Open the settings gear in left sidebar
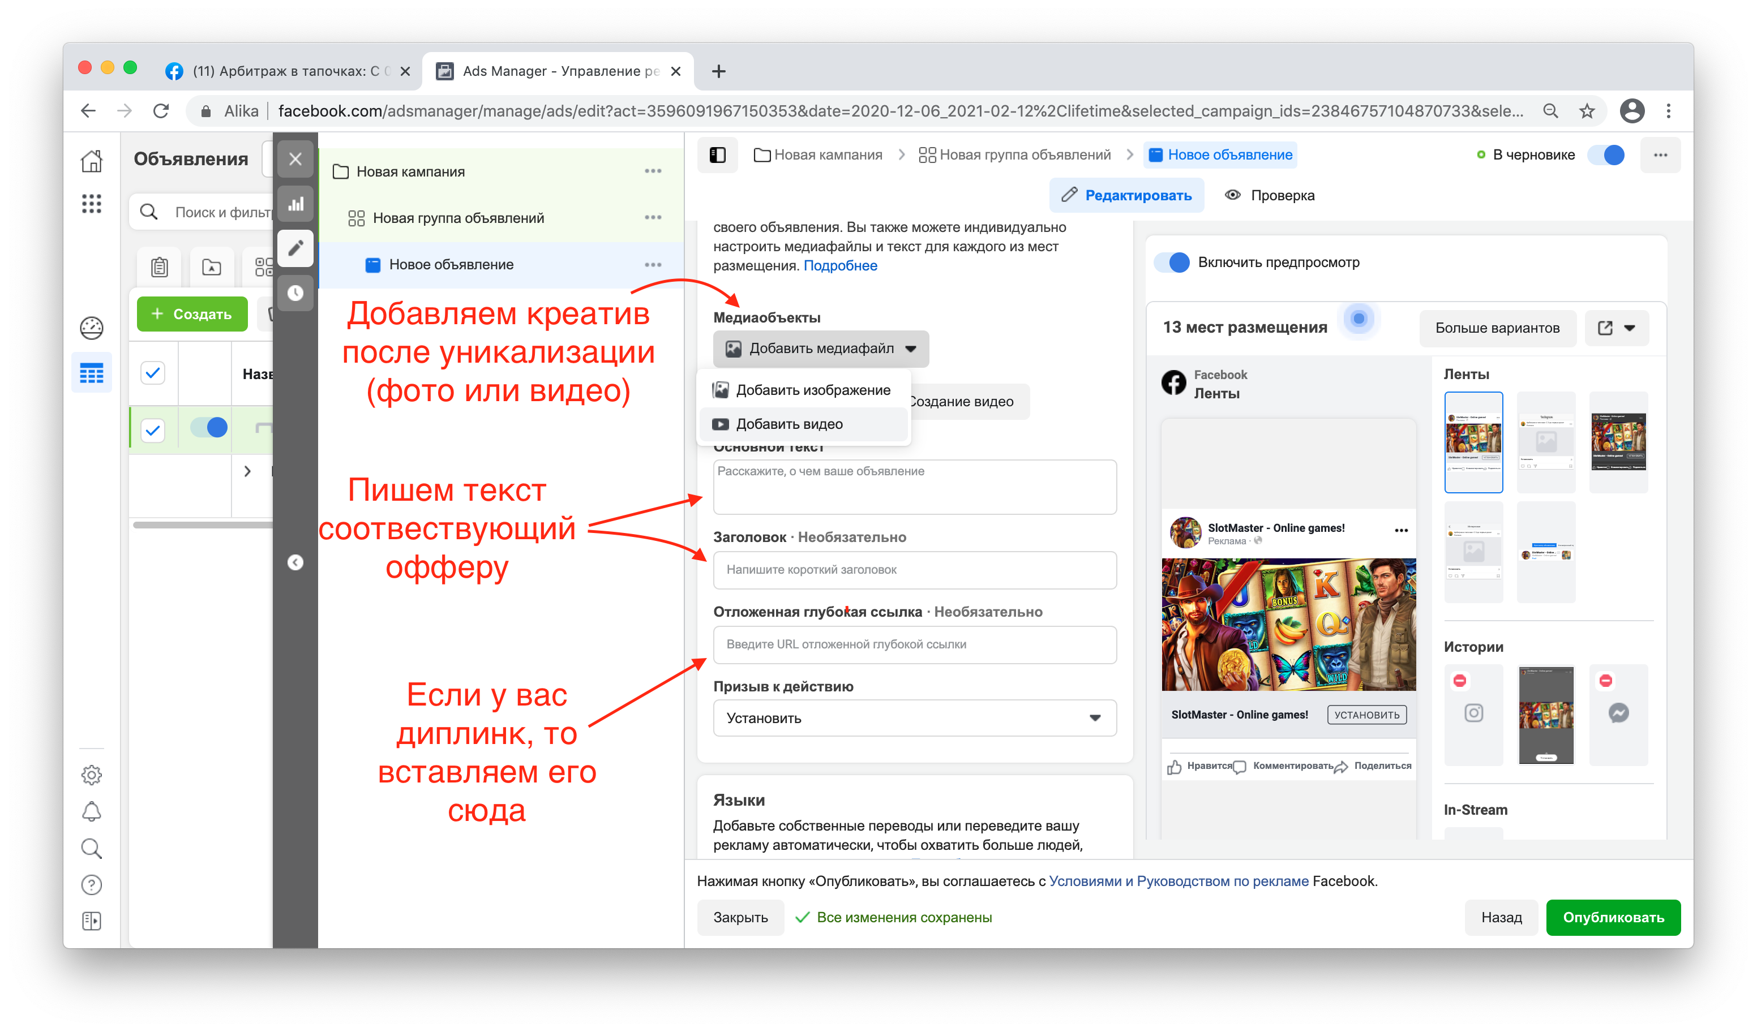 coord(91,775)
